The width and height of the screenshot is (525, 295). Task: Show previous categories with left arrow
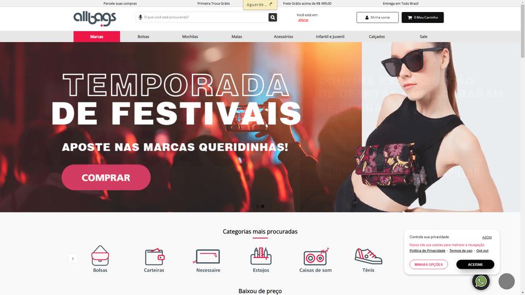(x=73, y=258)
